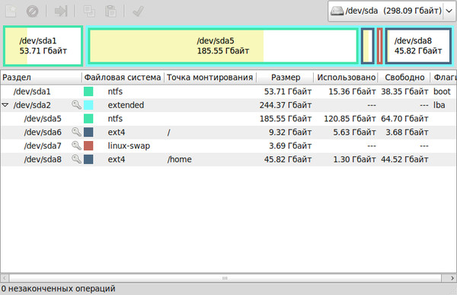Select /dev/sda8 block in disk map
457x295 pixels.
click(x=418, y=46)
